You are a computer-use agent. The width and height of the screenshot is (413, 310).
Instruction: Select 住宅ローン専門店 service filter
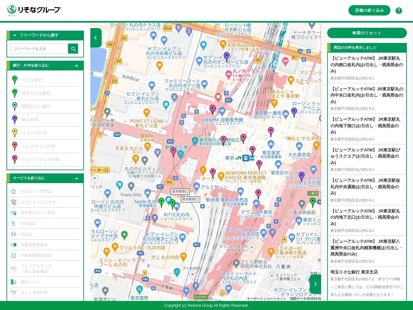45,191
